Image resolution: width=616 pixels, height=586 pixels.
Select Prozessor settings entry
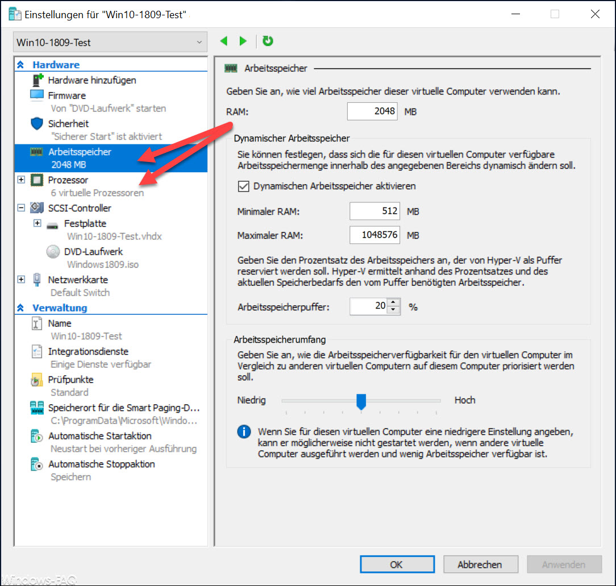point(68,180)
